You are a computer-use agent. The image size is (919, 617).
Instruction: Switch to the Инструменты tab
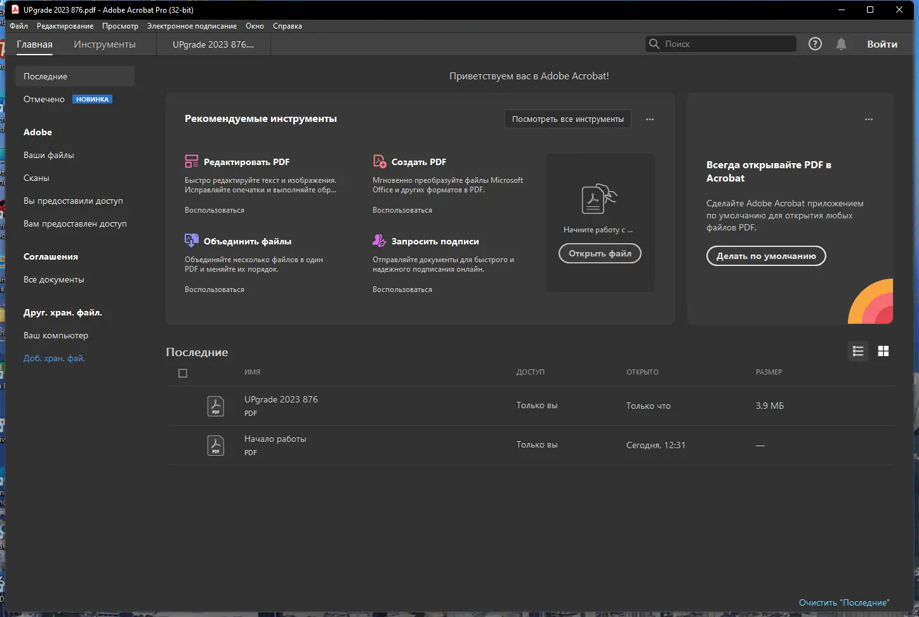click(x=105, y=44)
